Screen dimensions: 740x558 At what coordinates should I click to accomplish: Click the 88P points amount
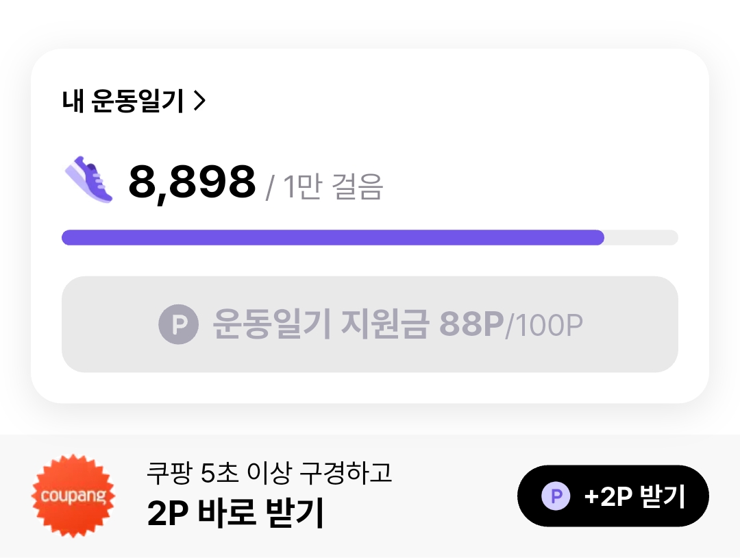tap(471, 325)
